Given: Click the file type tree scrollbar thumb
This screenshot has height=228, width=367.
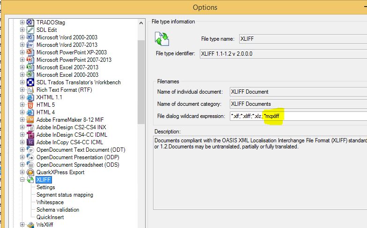Looking at the screenshot, I should 141,82.
